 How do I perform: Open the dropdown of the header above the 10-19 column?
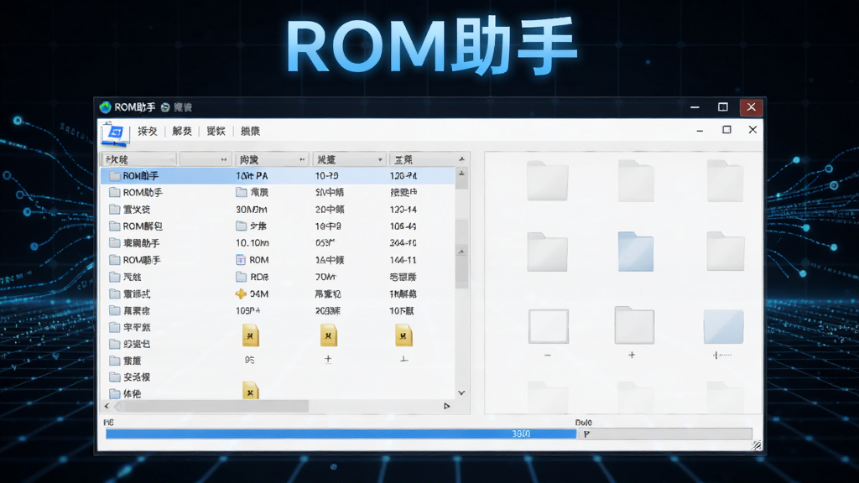click(x=380, y=159)
